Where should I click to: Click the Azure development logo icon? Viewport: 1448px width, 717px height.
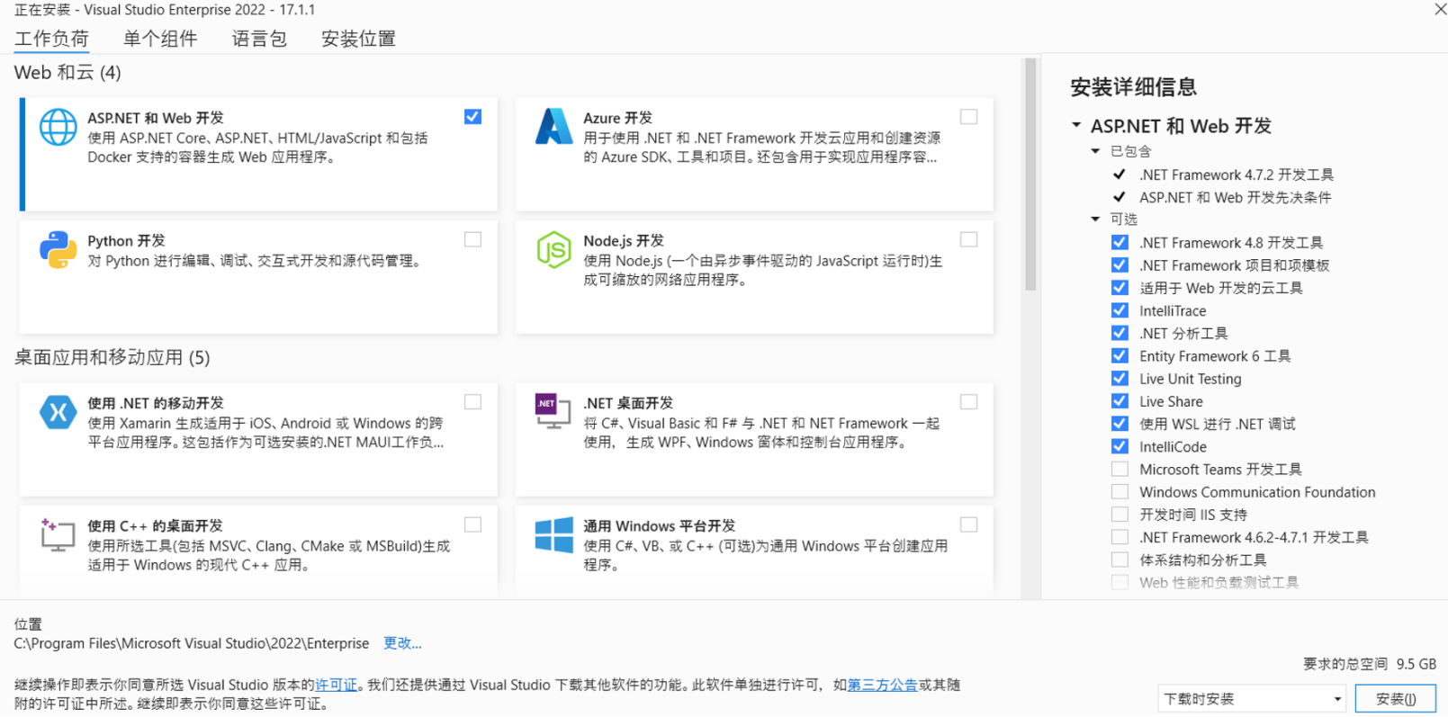(553, 127)
